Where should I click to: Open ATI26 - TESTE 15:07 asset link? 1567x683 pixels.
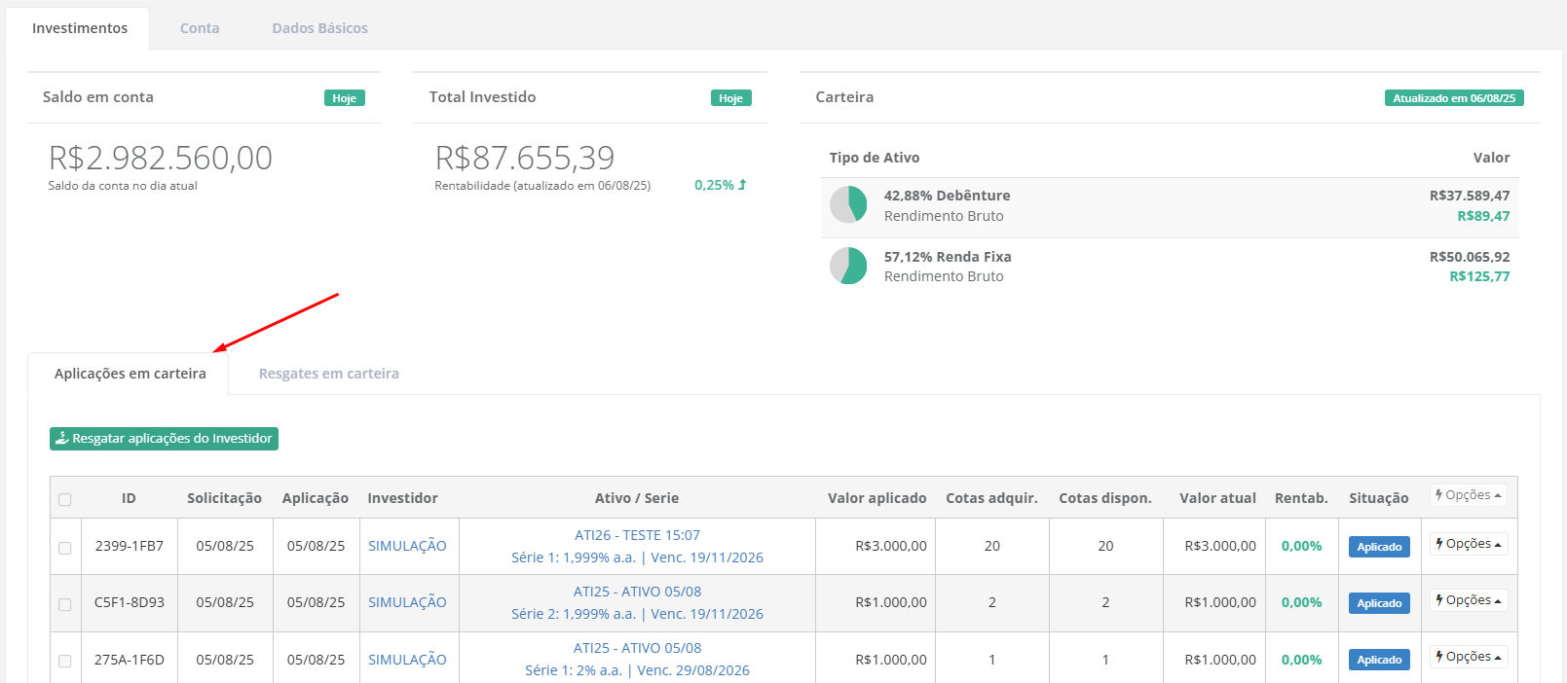637,535
